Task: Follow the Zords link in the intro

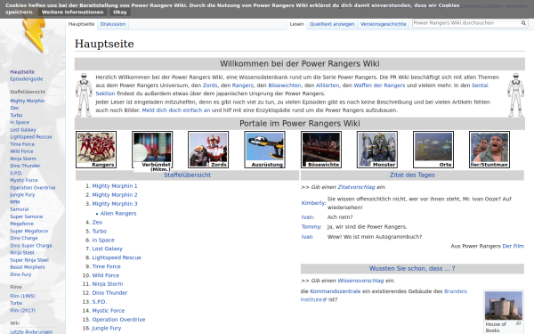Action: click(x=210, y=86)
